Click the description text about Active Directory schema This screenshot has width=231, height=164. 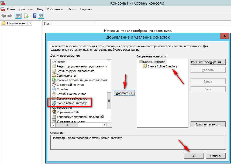tap(87, 138)
